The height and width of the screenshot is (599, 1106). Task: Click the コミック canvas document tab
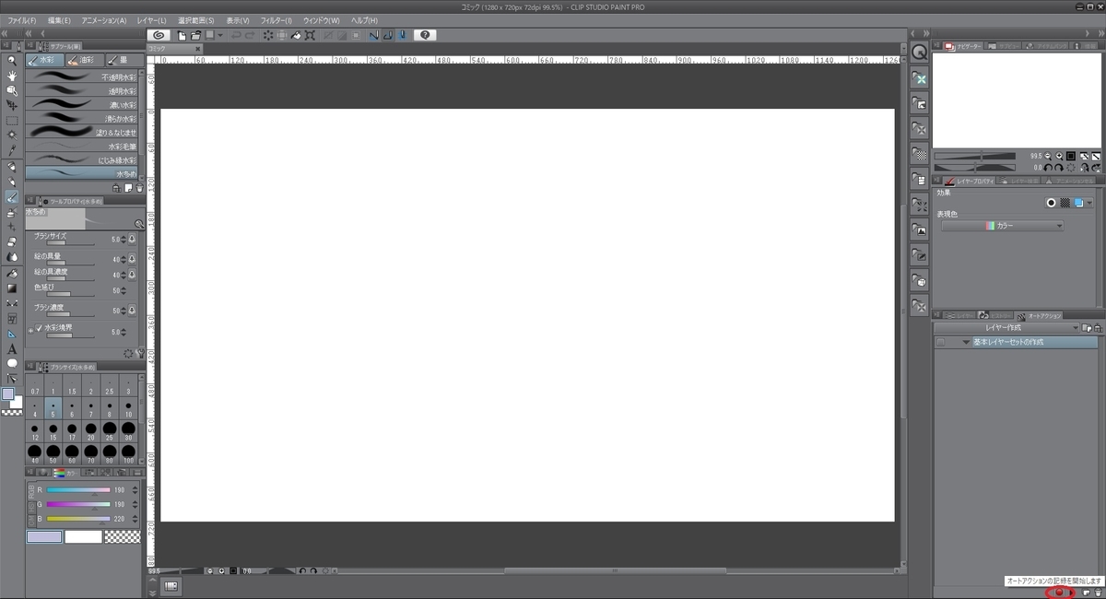pyautogui.click(x=174, y=47)
